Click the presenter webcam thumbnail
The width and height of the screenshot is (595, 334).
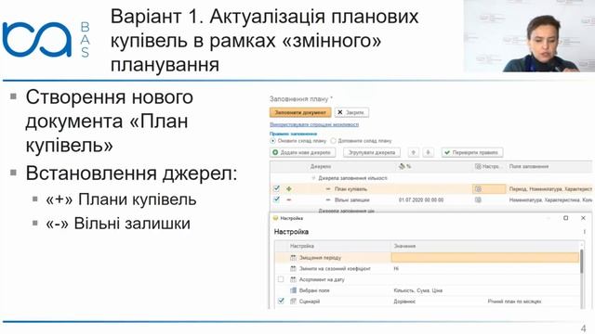click(529, 36)
